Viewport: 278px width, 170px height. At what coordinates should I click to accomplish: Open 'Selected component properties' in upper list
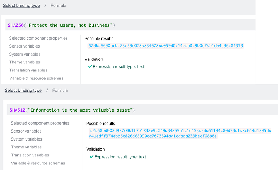tap(38, 38)
